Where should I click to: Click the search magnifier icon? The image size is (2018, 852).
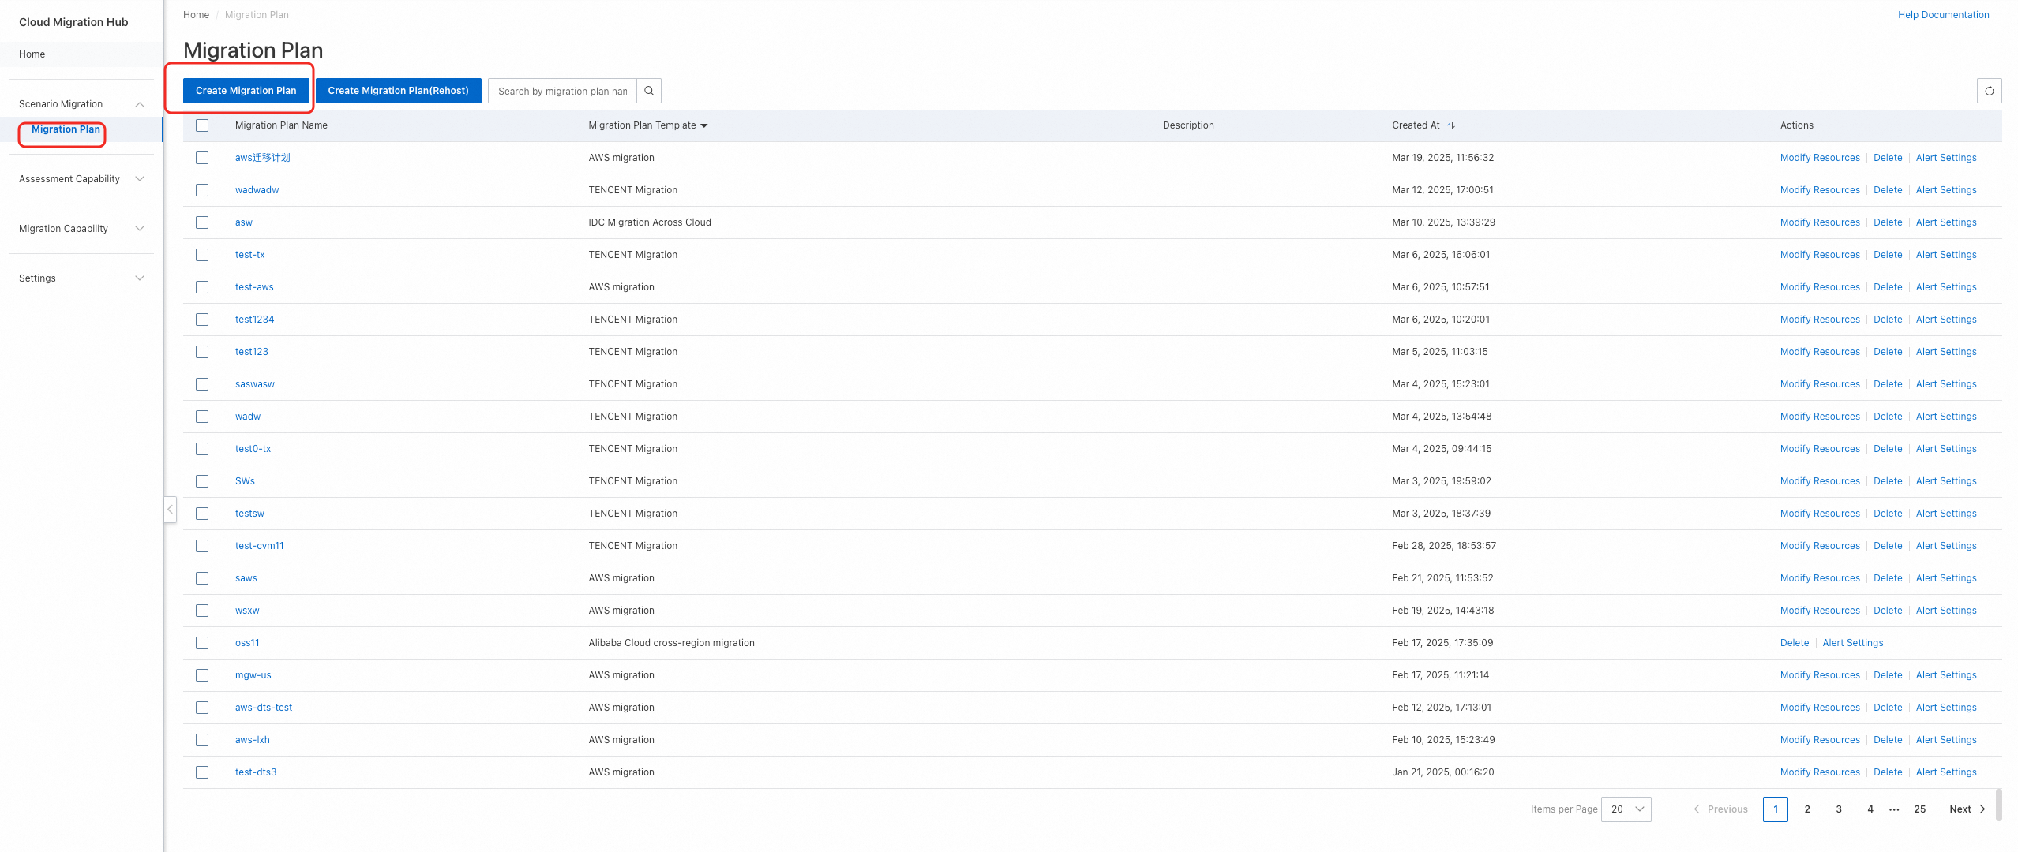click(649, 91)
